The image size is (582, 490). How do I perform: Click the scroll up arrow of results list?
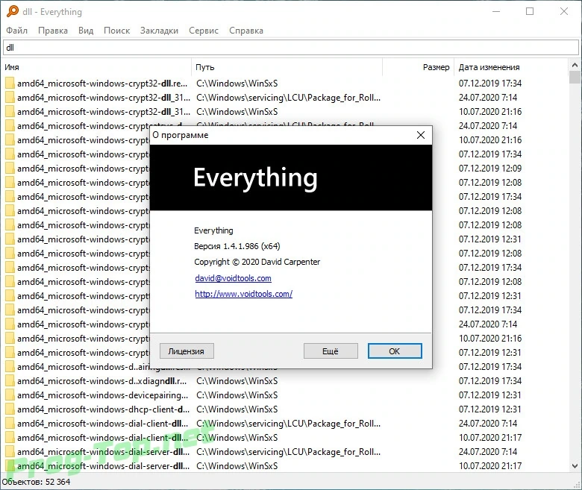coord(575,66)
